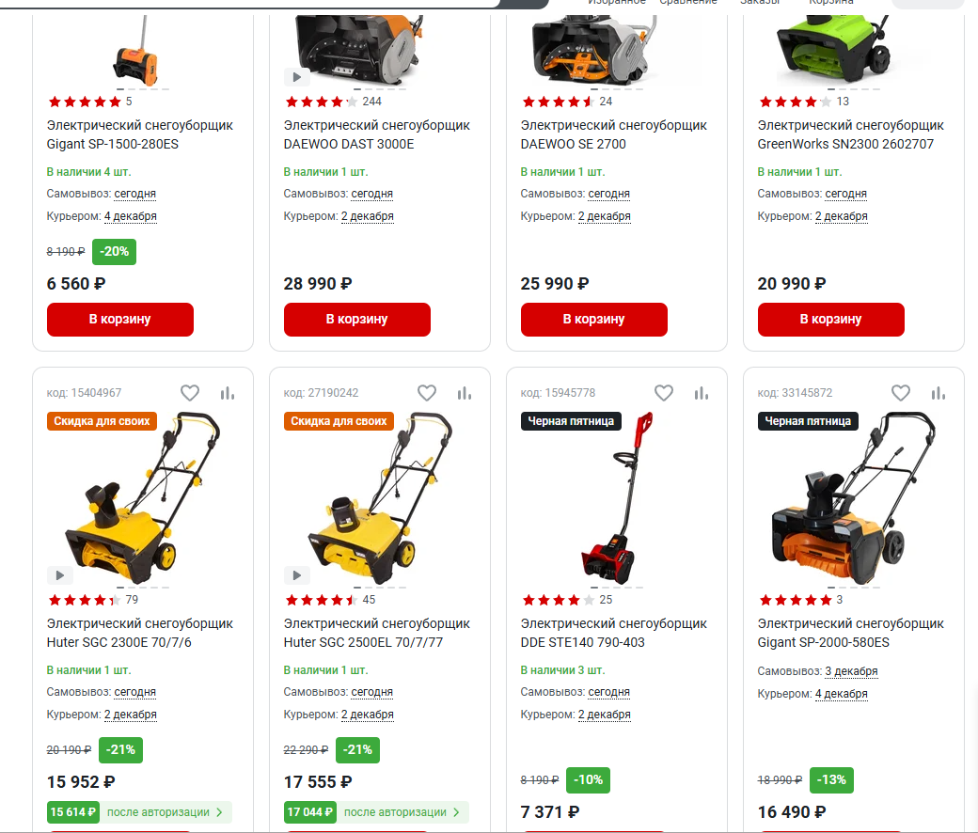
Task: Play video for DAEWOO DAST 3000E
Action: [297, 77]
